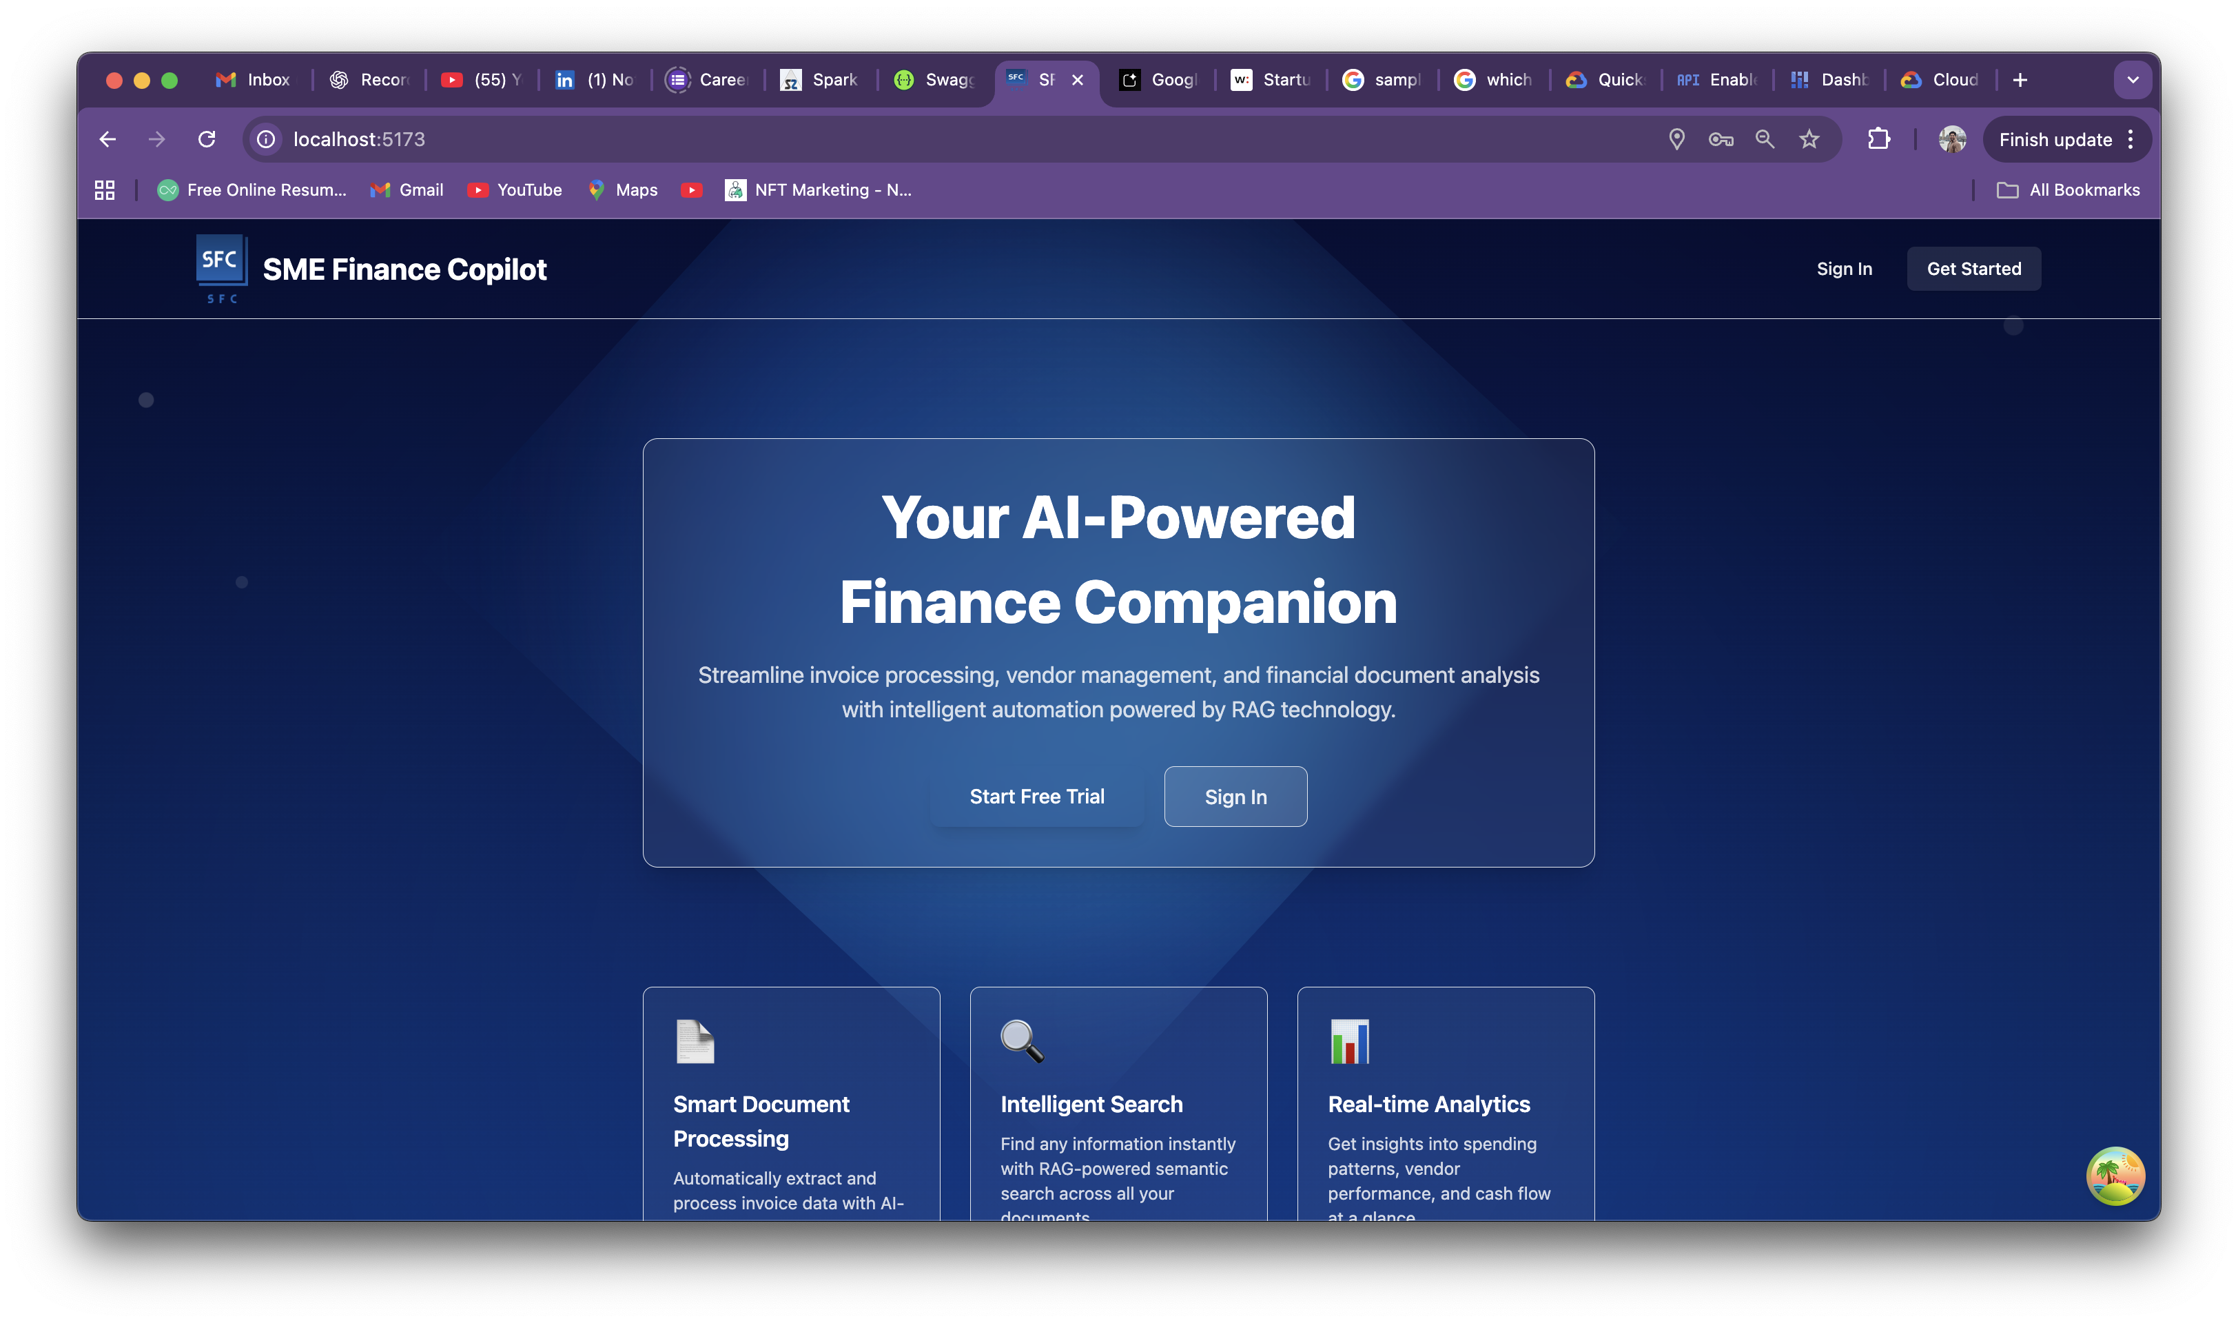This screenshot has height=1323, width=2238.
Task: Click the browser forward arrow
Action: coord(157,139)
